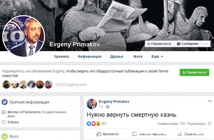This screenshot has height=140, width=214.
Task: Send a message via Сообщение button
Action: point(188,44)
